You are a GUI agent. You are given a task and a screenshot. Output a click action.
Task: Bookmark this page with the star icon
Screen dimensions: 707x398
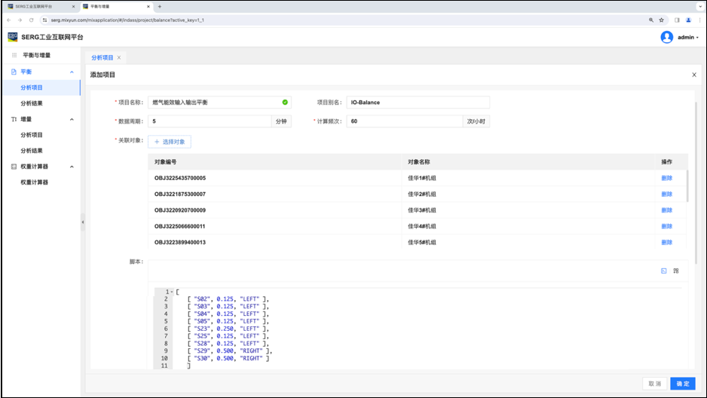click(x=662, y=20)
